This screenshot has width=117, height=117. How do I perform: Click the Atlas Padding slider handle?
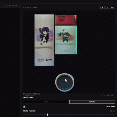48,115
